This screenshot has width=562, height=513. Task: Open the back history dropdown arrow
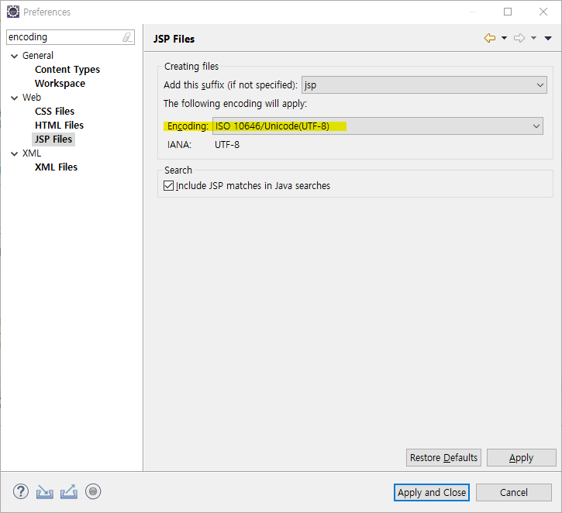[504, 38]
